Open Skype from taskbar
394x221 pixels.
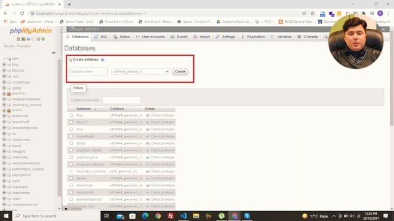[247, 216]
